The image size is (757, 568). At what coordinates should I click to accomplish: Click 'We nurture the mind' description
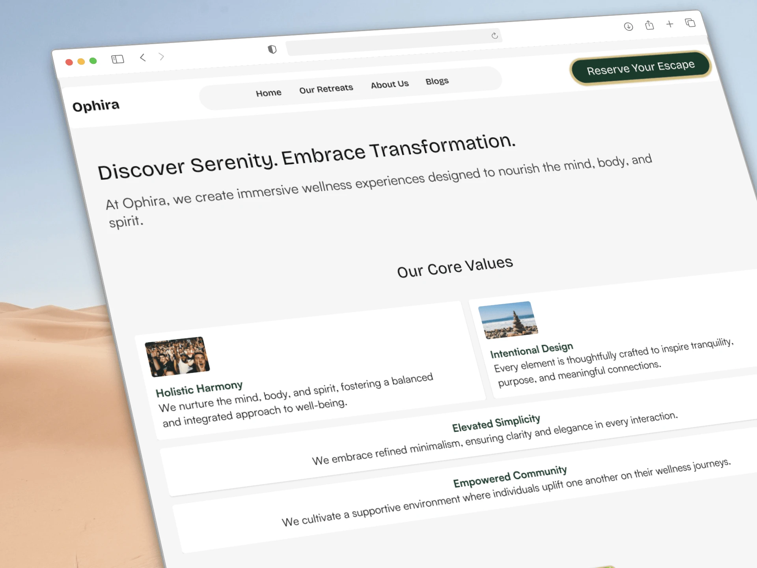click(x=296, y=400)
